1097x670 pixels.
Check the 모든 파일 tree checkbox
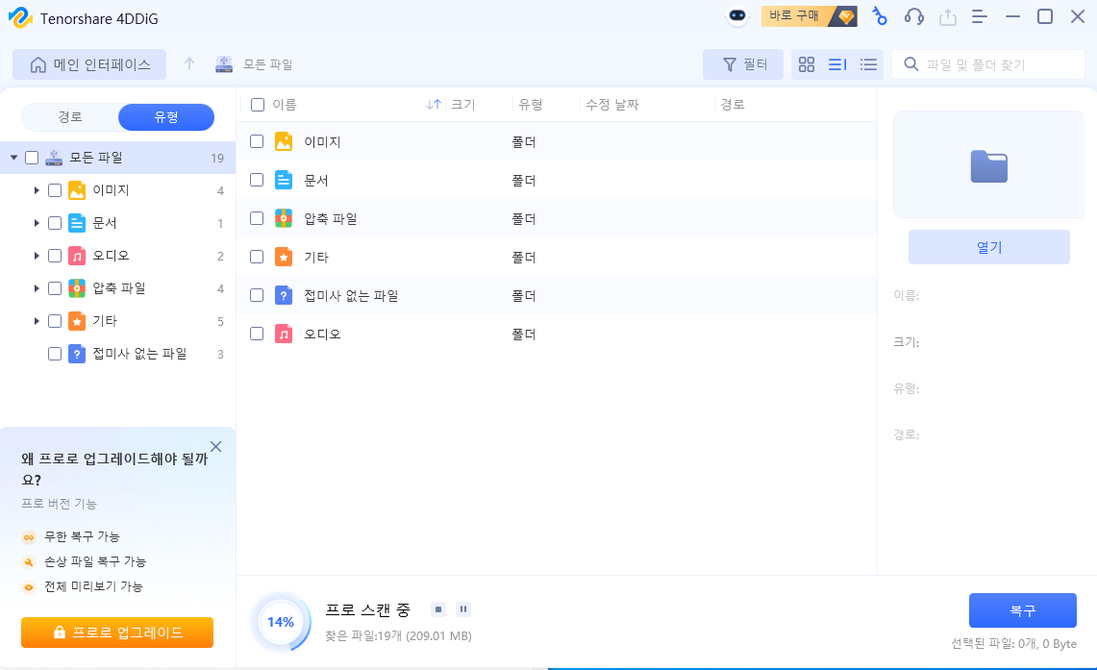click(32, 158)
